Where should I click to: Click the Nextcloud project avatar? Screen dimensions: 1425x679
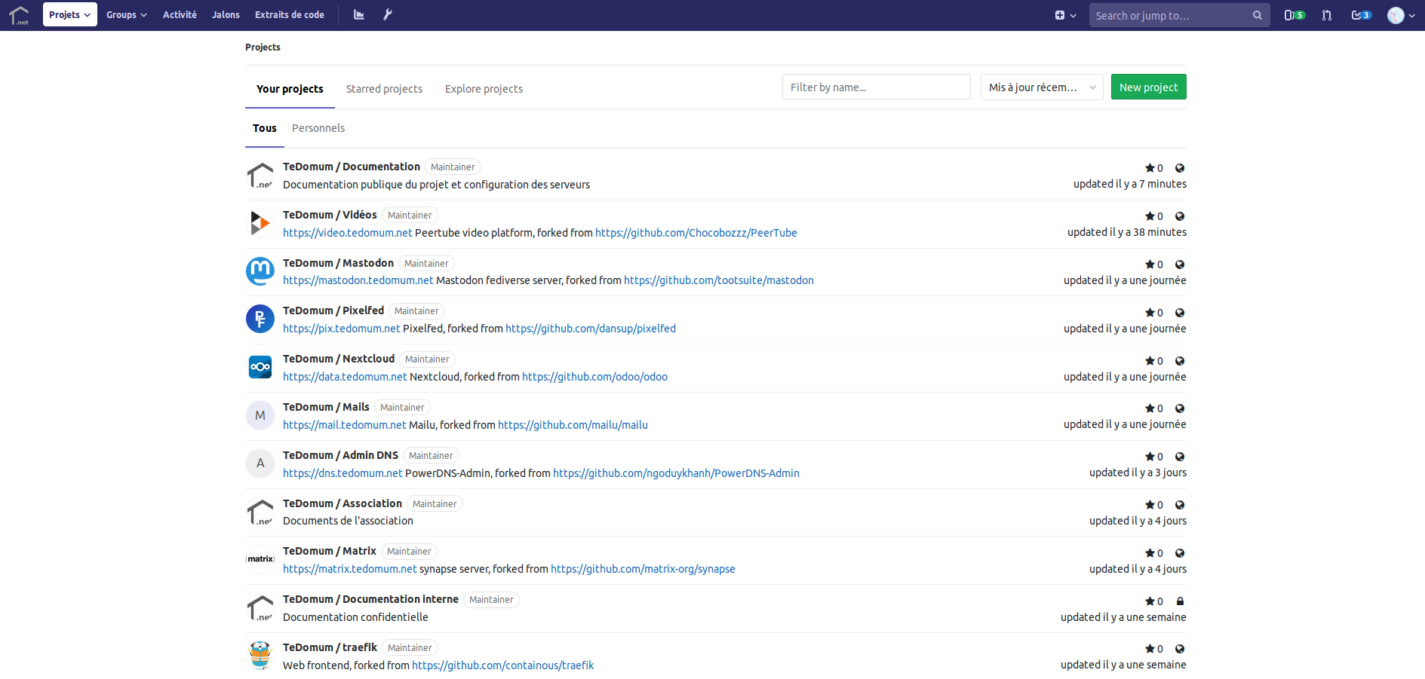(x=260, y=367)
